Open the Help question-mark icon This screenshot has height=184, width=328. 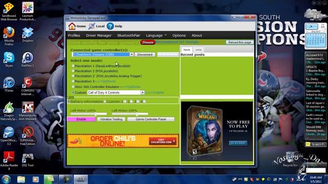click(110, 26)
